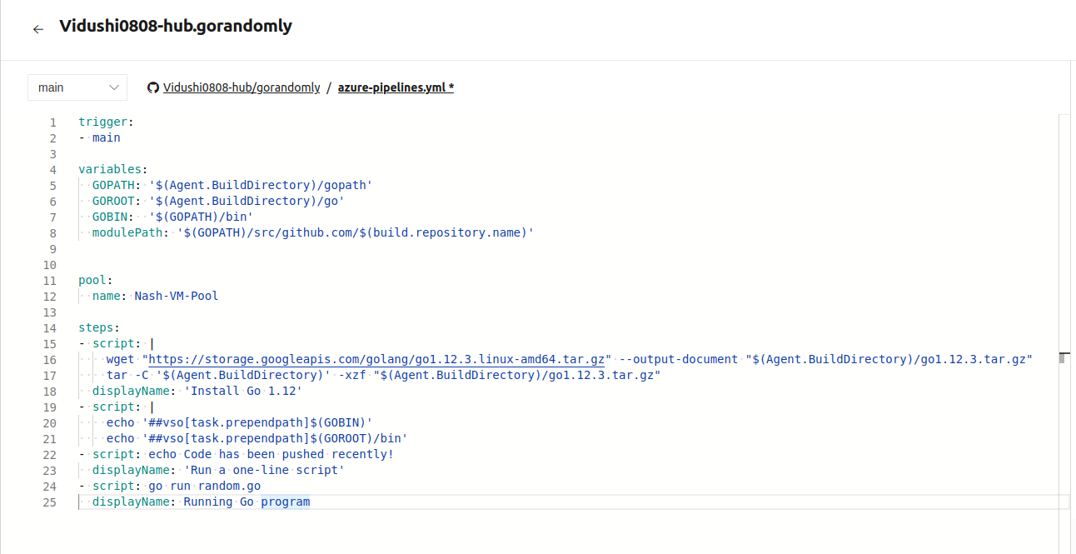
Task: Click the Vidushi0808-hub.gorandomly page title
Action: pyautogui.click(x=176, y=26)
